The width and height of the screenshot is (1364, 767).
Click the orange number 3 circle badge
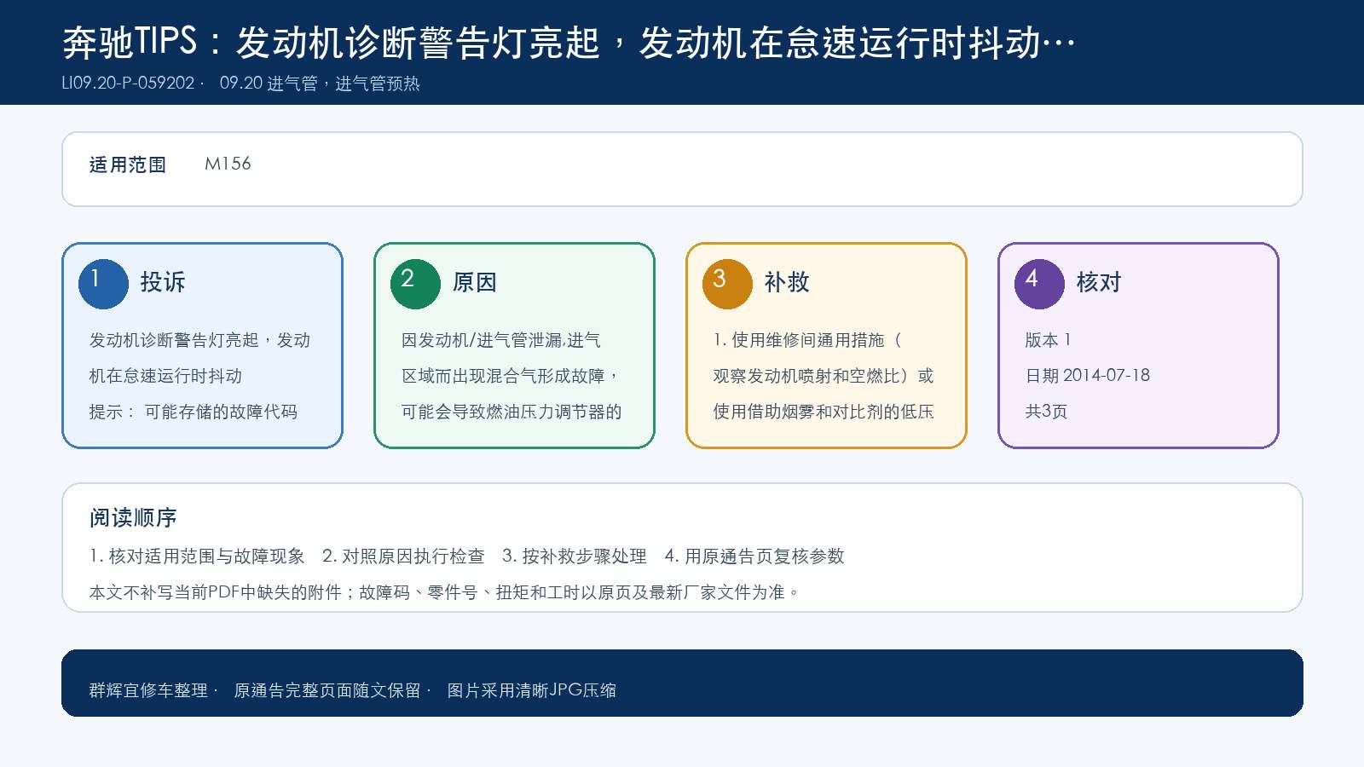click(727, 284)
